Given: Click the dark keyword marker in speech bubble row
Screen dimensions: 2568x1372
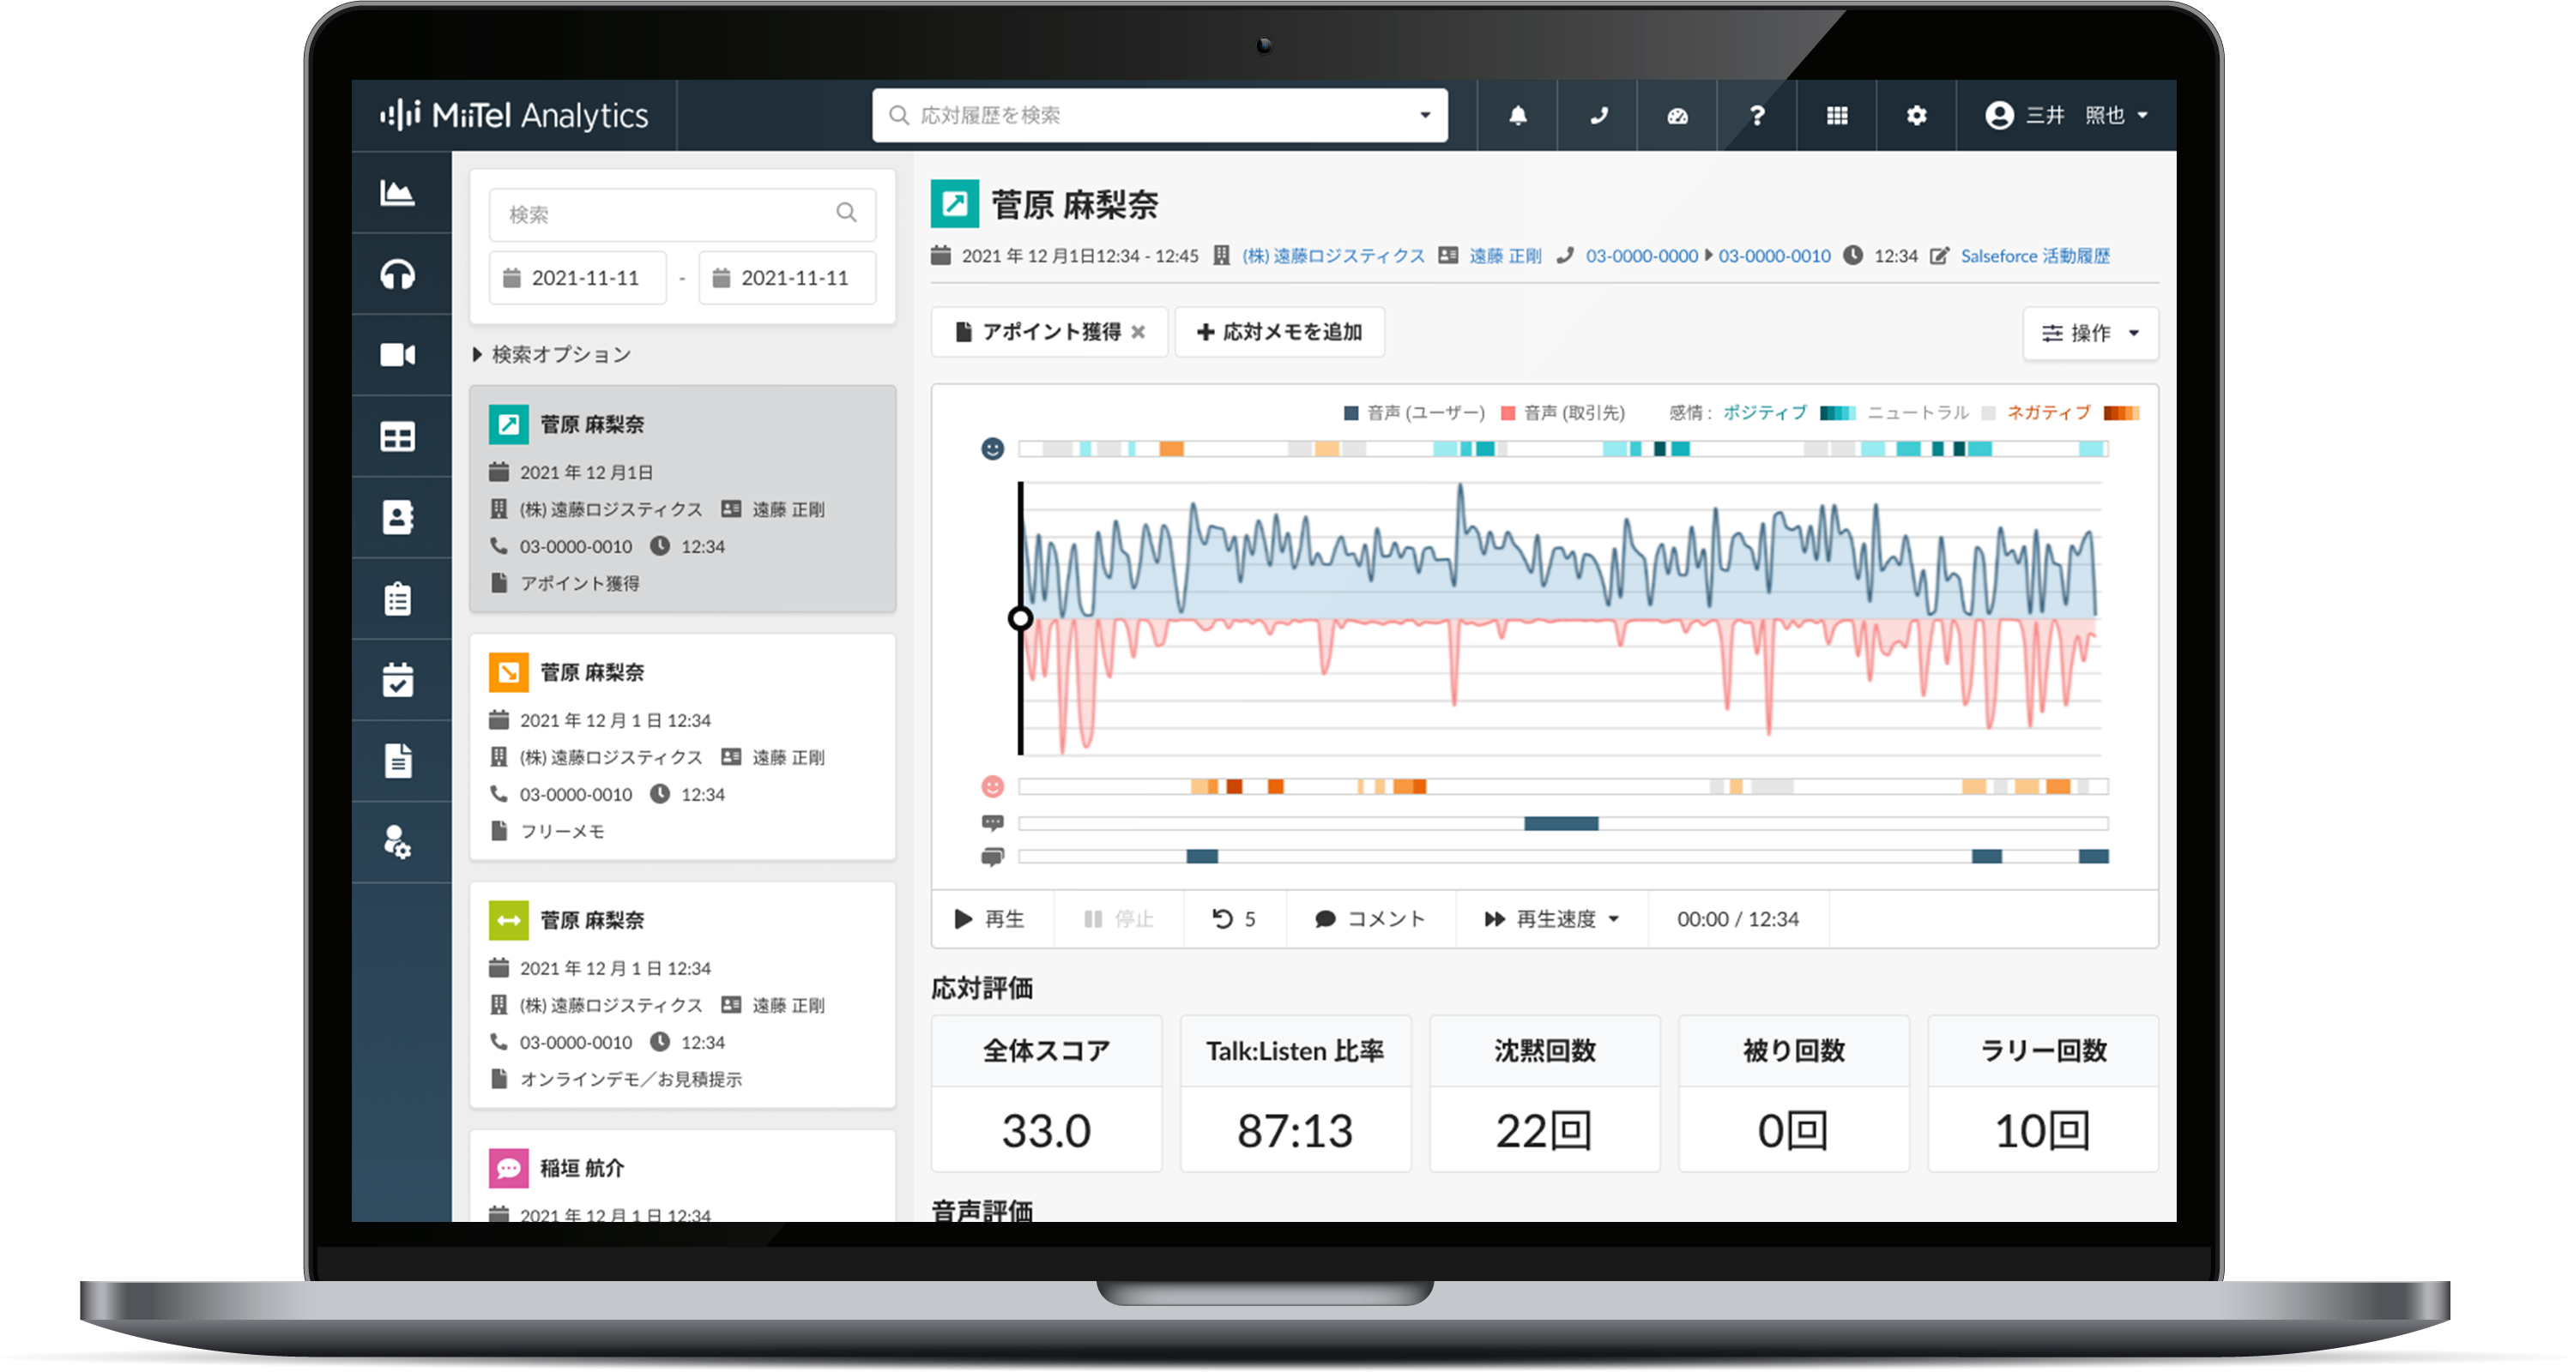Looking at the screenshot, I should (x=1562, y=823).
